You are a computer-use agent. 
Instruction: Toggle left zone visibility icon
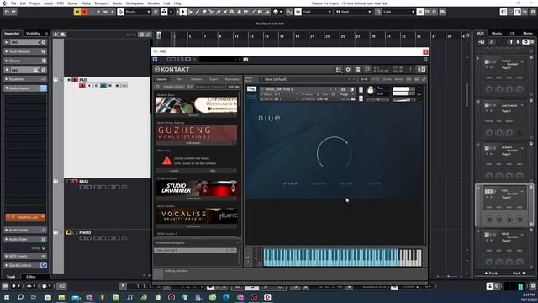[x=504, y=12]
